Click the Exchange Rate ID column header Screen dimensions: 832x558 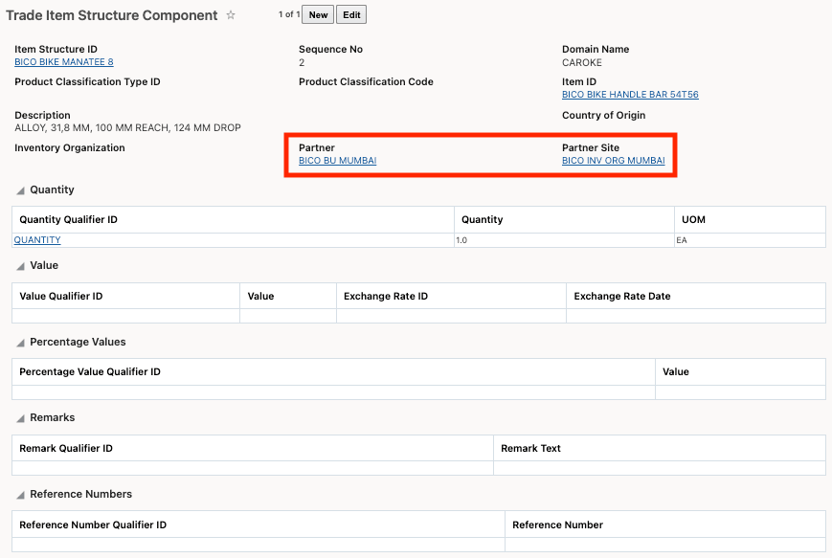386,297
